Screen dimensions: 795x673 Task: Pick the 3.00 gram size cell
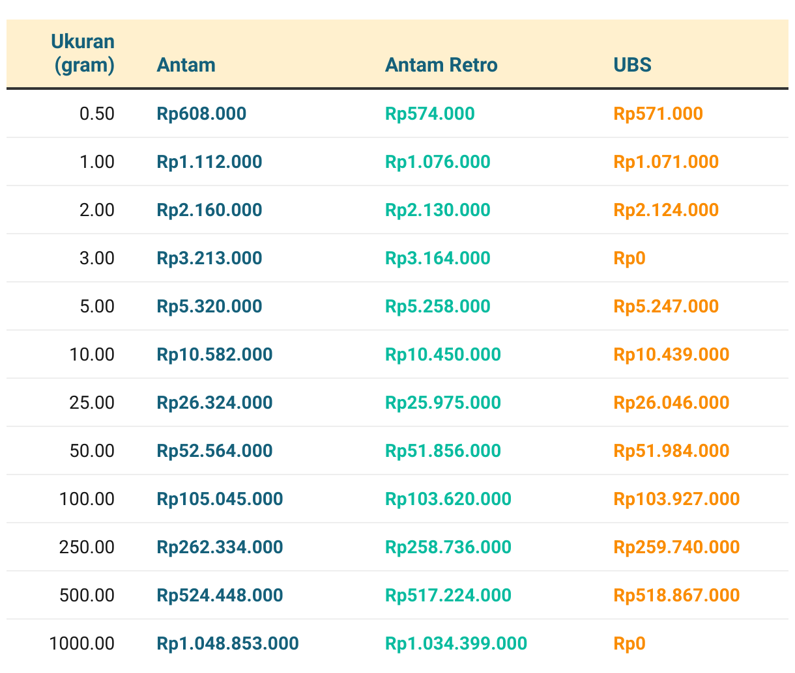[97, 258]
